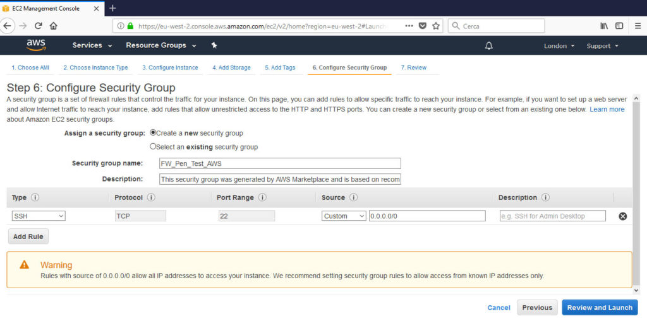Open new browser tab with plus icon
This screenshot has height=321, width=647.
click(x=112, y=8)
